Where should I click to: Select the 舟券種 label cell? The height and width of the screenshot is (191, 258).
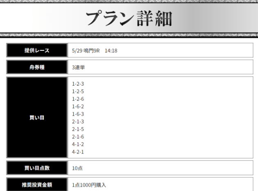tap(36, 67)
